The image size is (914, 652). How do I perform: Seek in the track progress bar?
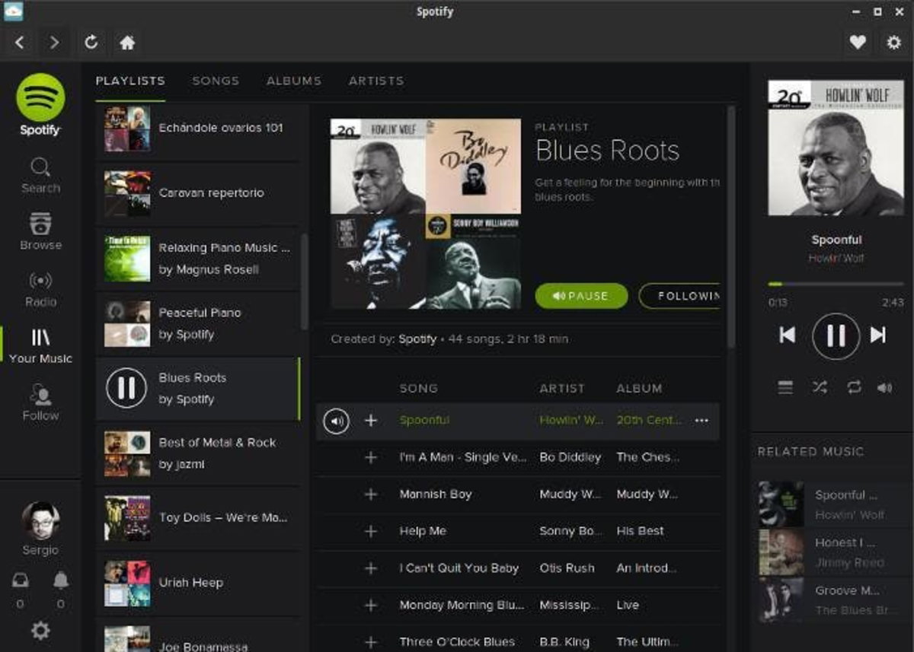click(x=836, y=284)
